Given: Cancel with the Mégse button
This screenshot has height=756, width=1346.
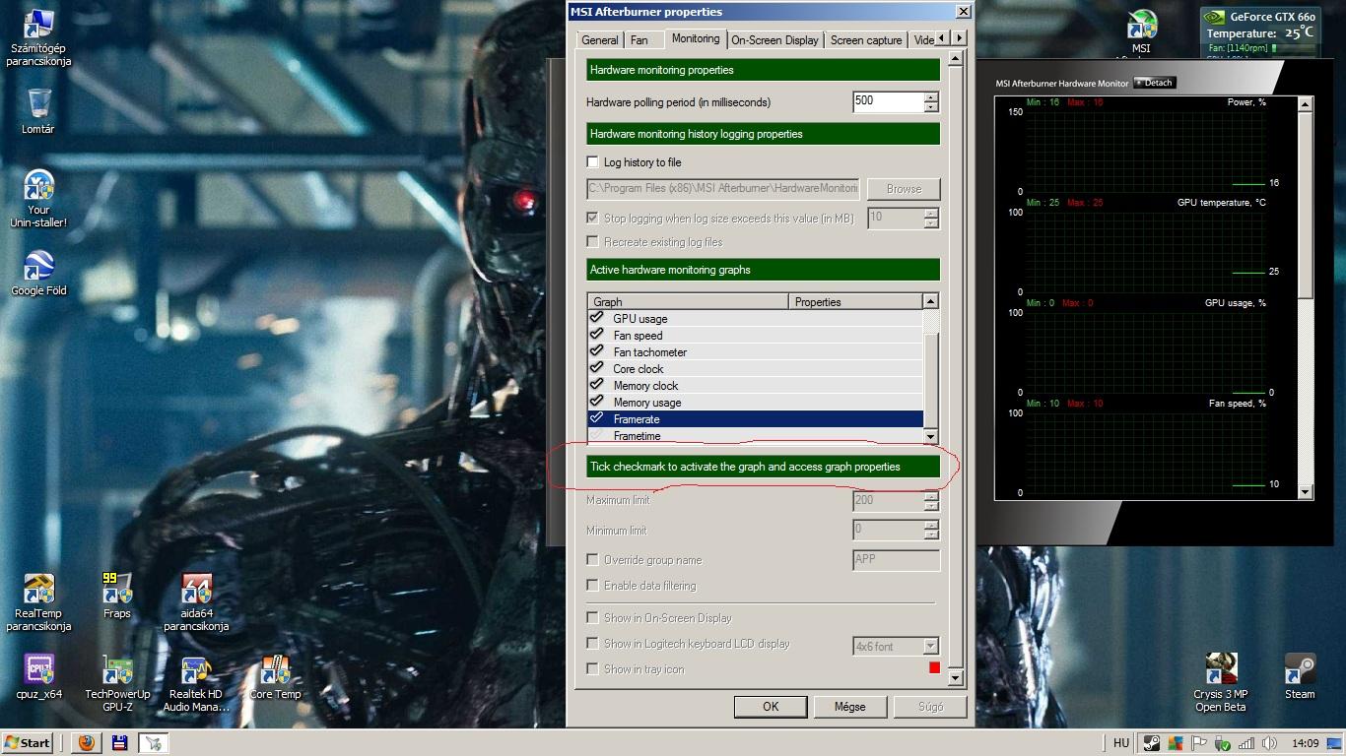Looking at the screenshot, I should pyautogui.click(x=849, y=706).
